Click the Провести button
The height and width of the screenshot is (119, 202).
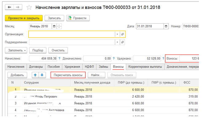tap(78, 18)
